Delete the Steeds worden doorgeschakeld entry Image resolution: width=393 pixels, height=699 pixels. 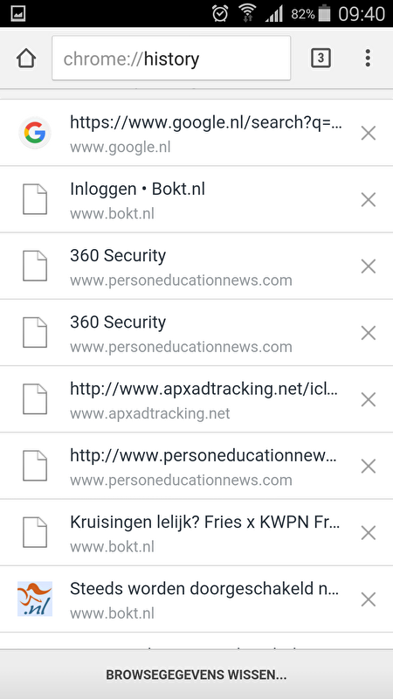point(369,599)
